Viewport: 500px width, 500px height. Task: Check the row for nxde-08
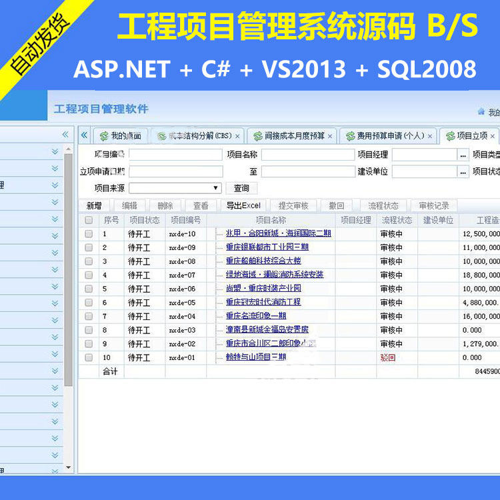(x=89, y=261)
